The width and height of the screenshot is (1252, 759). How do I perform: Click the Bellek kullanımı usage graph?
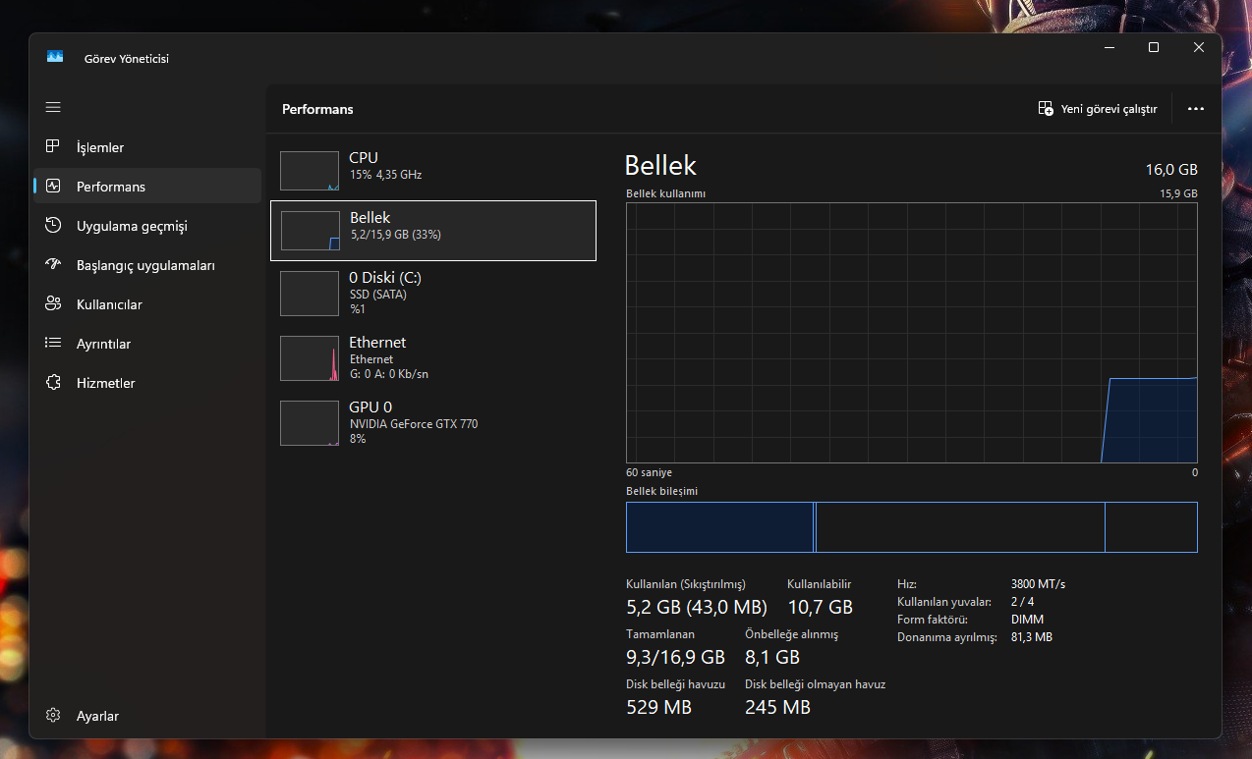click(x=912, y=333)
